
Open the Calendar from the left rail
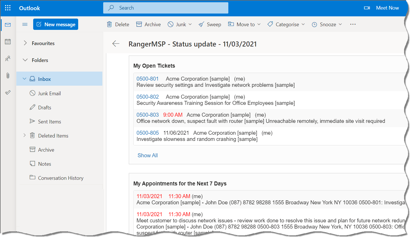coord(8,41)
